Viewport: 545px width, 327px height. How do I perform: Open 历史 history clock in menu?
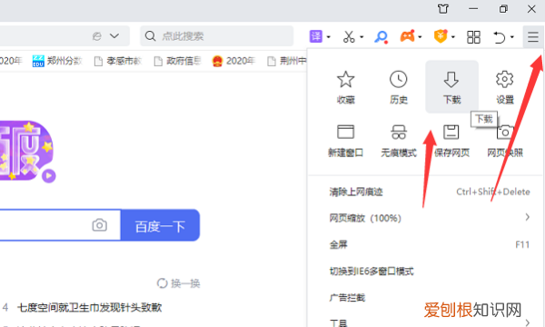pyautogui.click(x=399, y=87)
